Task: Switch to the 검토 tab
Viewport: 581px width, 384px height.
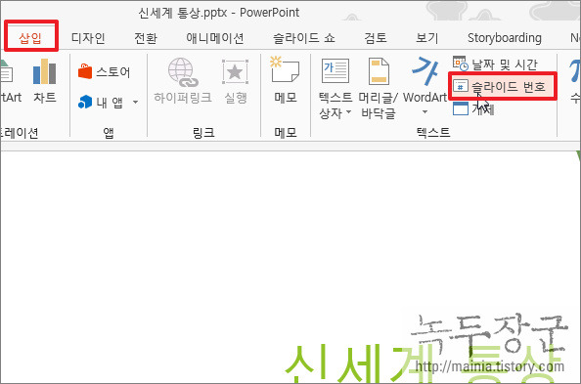Action: tap(376, 38)
